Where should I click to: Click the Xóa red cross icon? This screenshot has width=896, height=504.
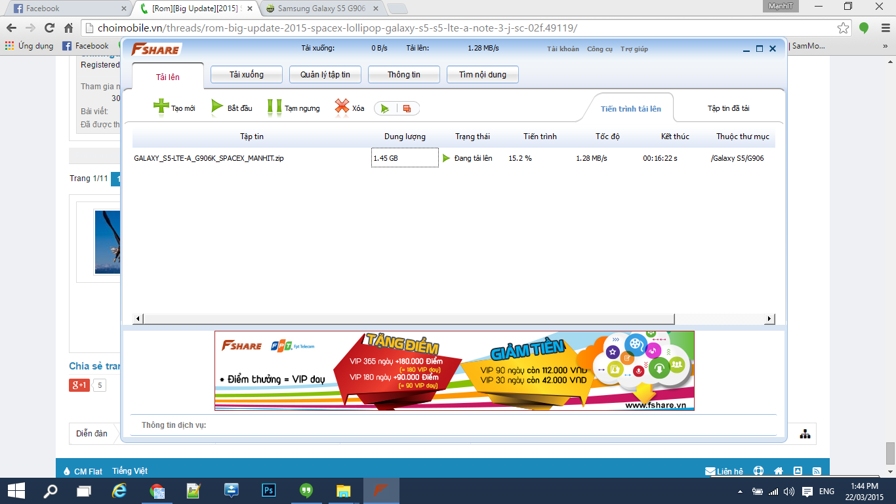pyautogui.click(x=342, y=107)
